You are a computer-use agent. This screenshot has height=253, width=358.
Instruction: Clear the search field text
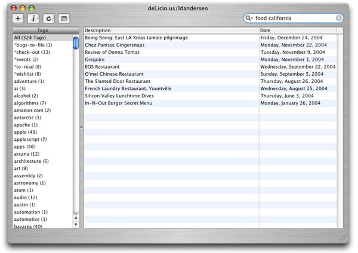pyautogui.click(x=339, y=18)
